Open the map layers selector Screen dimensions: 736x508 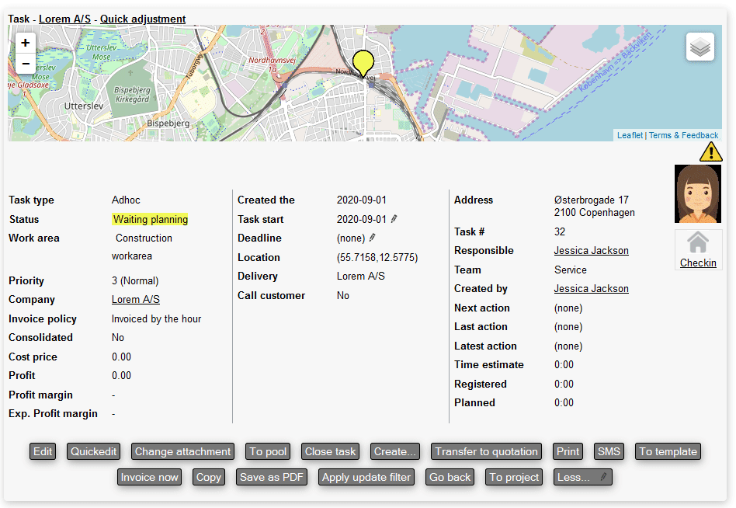[x=700, y=47]
